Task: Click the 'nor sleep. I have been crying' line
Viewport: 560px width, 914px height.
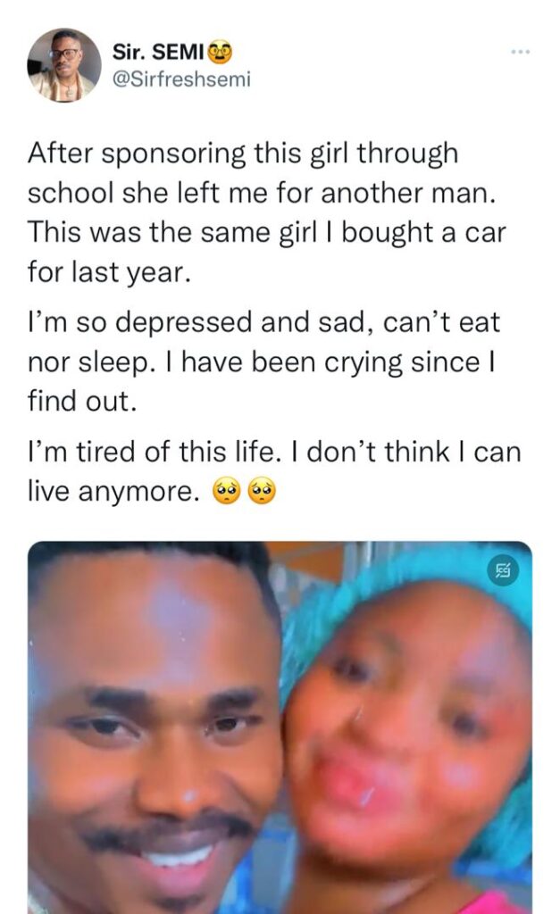Action: tap(262, 362)
